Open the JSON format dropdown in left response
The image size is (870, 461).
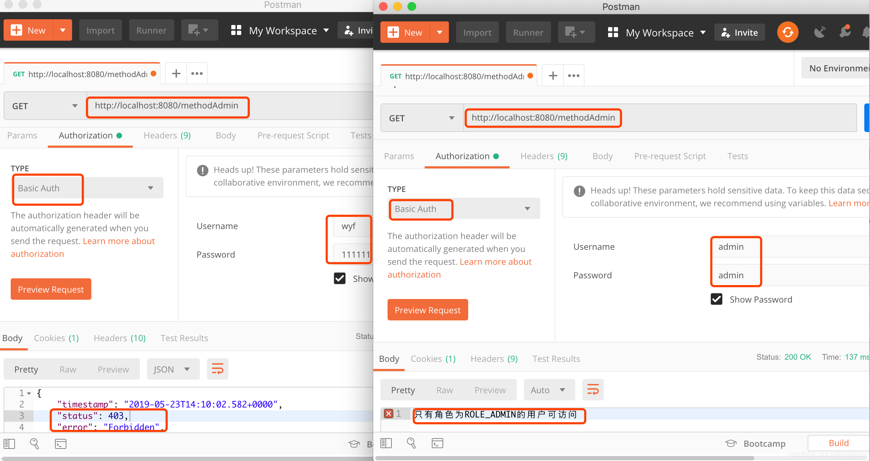pyautogui.click(x=173, y=369)
